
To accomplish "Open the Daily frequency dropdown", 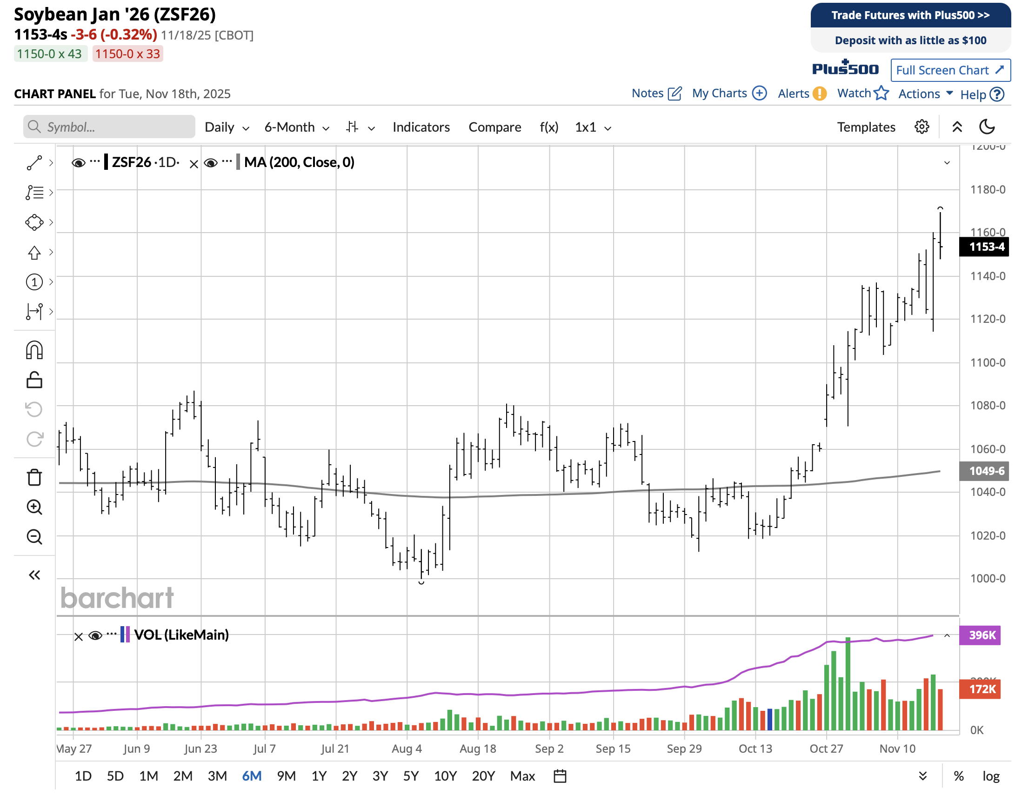I will pyautogui.click(x=227, y=127).
